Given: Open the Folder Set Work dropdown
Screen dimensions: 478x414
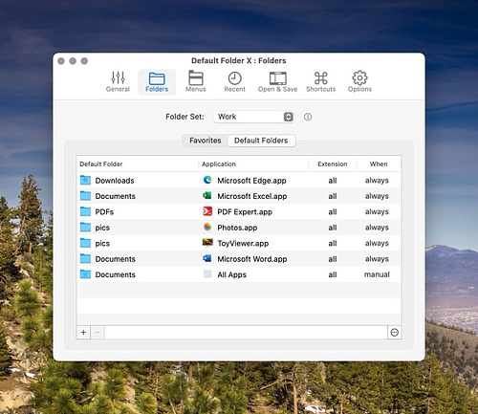Looking at the screenshot, I should (253, 117).
